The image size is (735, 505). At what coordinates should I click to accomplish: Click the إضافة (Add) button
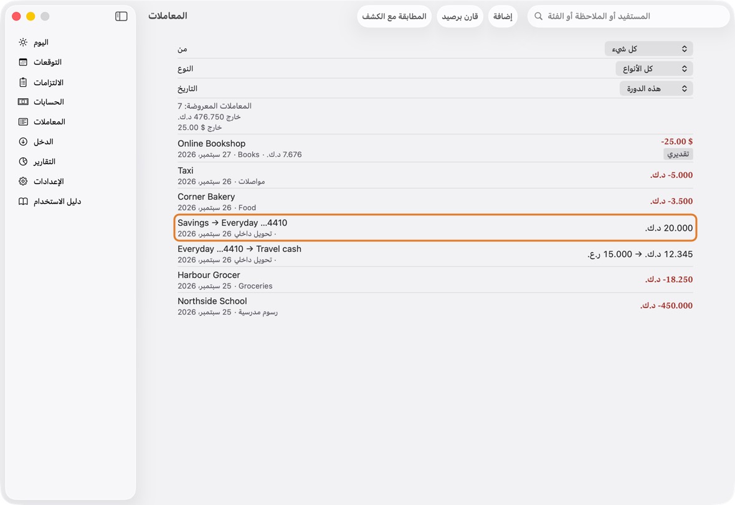click(503, 16)
